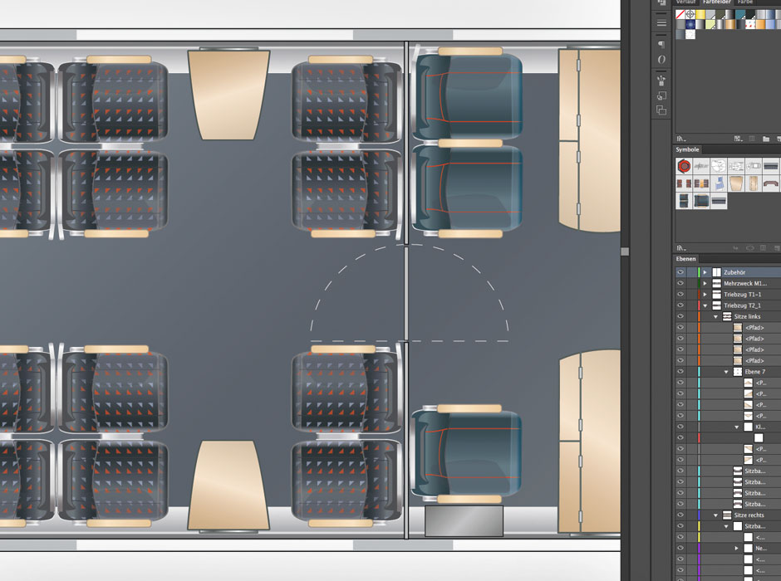Select the Sitze rechts layer name
The height and width of the screenshot is (581, 781).
pos(749,515)
